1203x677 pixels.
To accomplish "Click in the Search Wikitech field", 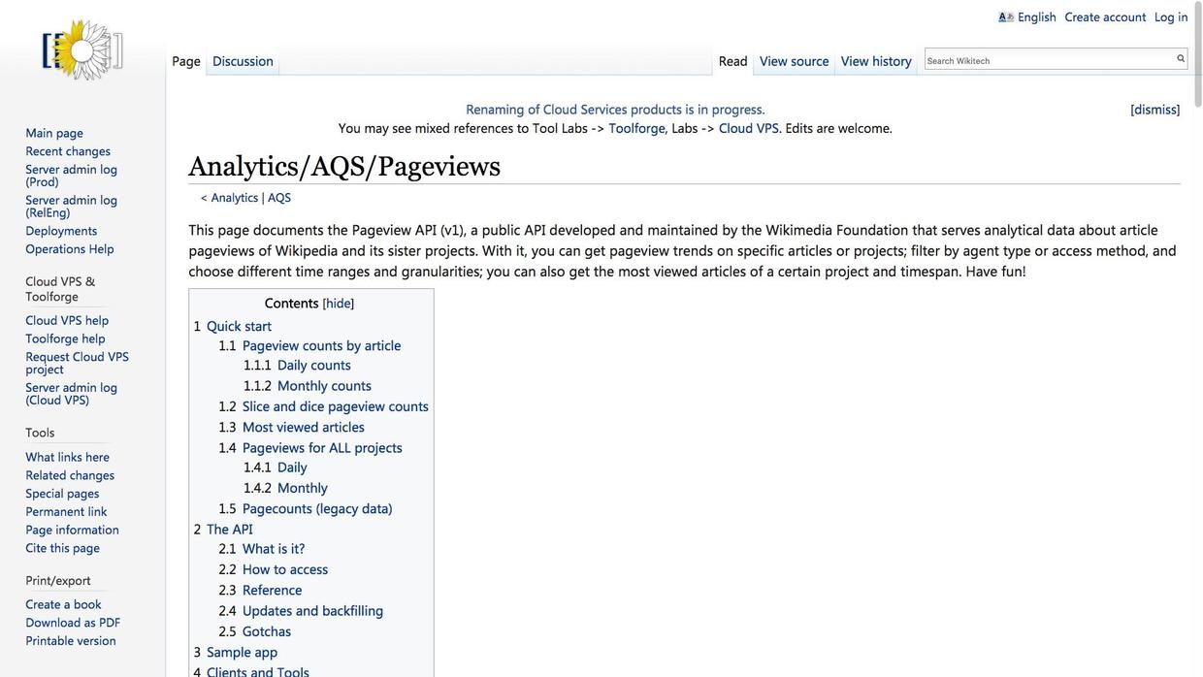I will (x=1048, y=60).
